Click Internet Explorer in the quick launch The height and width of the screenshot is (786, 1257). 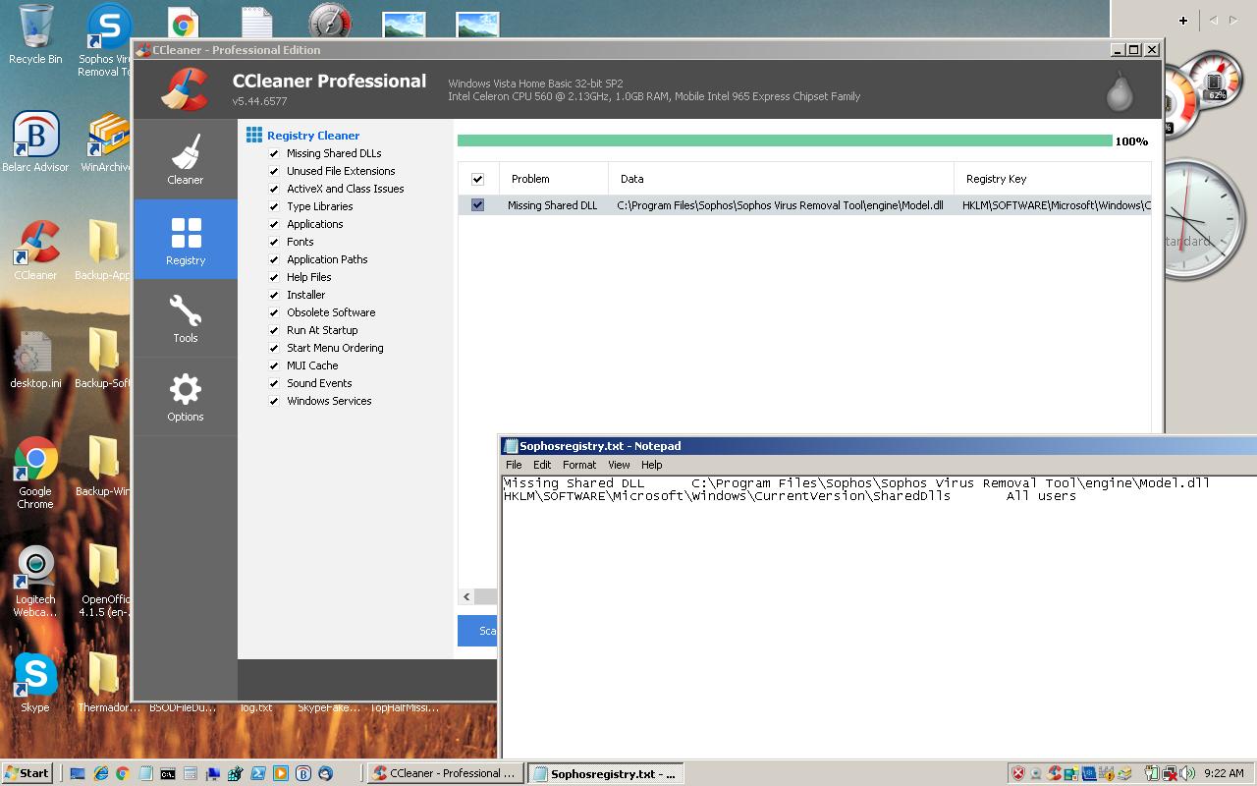(x=101, y=773)
